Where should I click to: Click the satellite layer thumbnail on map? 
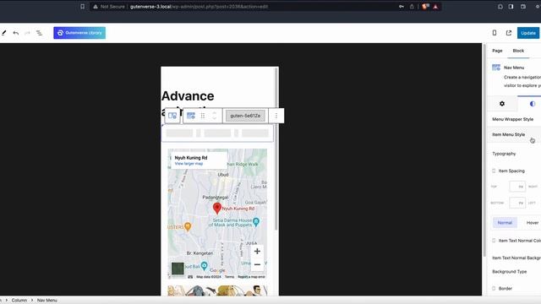(178, 269)
